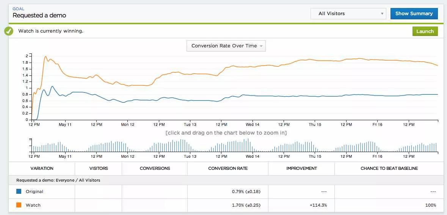
Task: Click the Requested a demo goal title
Action: click(x=39, y=16)
